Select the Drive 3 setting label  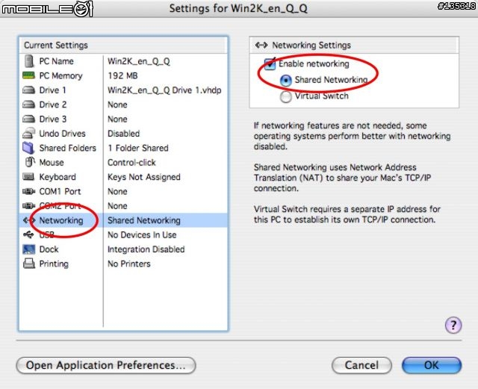click(x=53, y=119)
